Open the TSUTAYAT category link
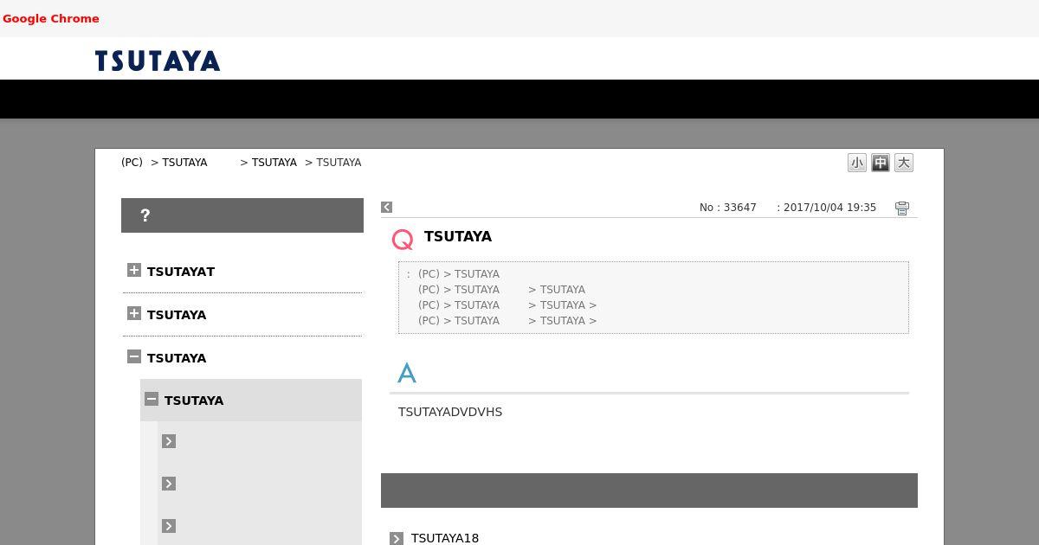 (181, 272)
